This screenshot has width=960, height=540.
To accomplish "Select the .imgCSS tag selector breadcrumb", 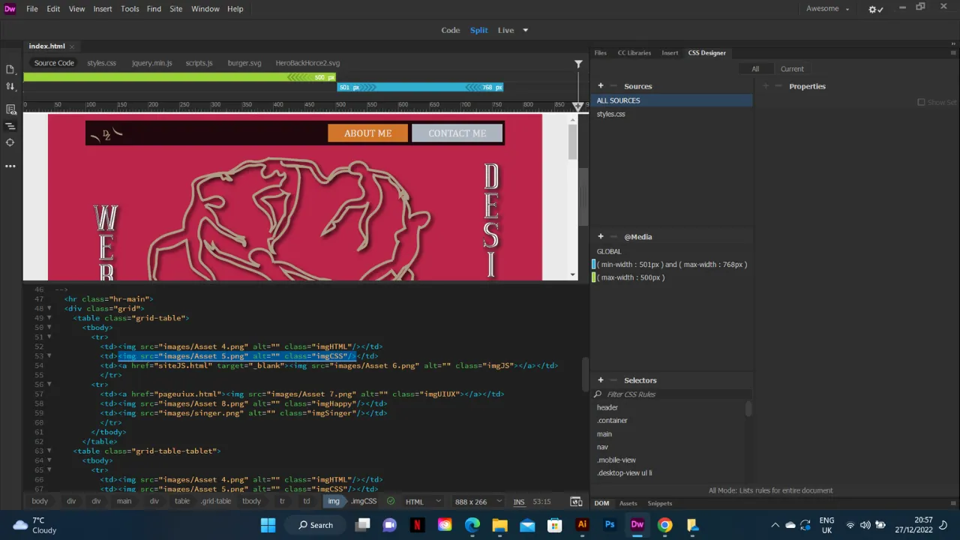I will [364, 501].
